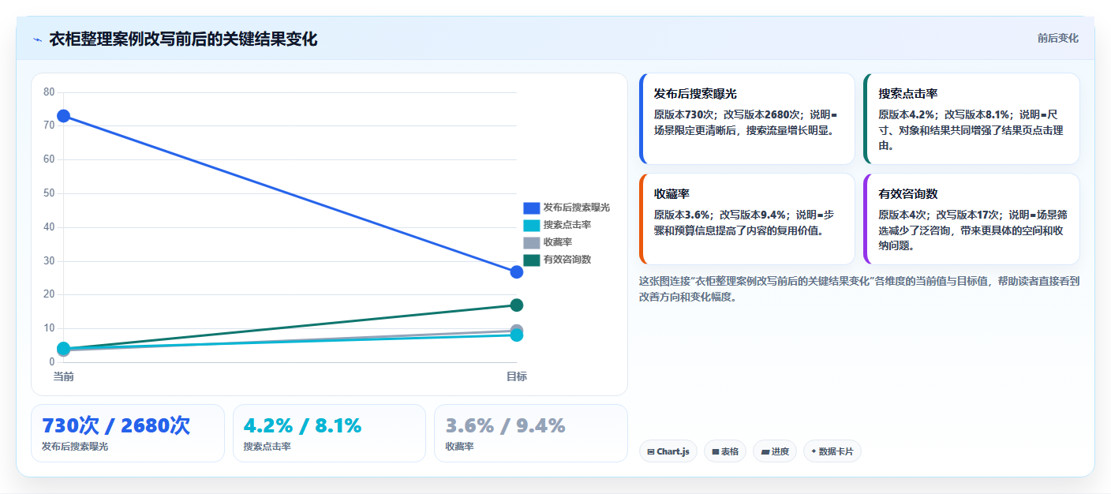This screenshot has width=1111, height=494.
Task: Click the lightning icon beside the title
Action: tap(37, 39)
